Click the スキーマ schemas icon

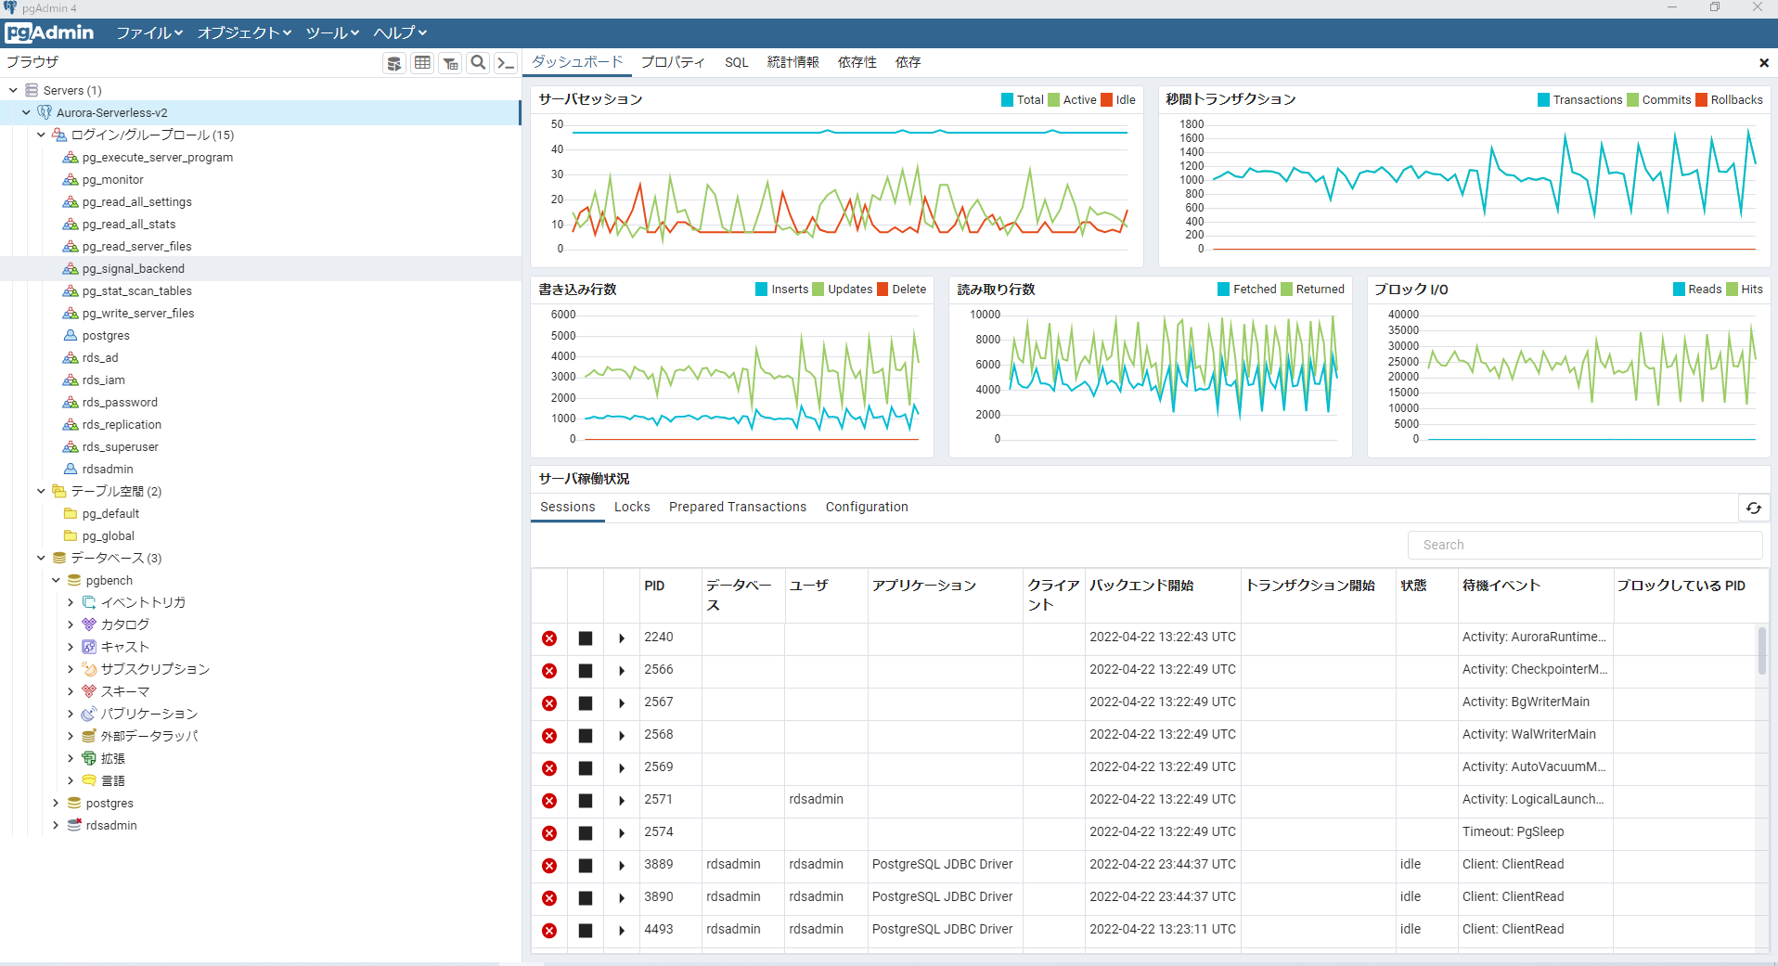point(89,692)
